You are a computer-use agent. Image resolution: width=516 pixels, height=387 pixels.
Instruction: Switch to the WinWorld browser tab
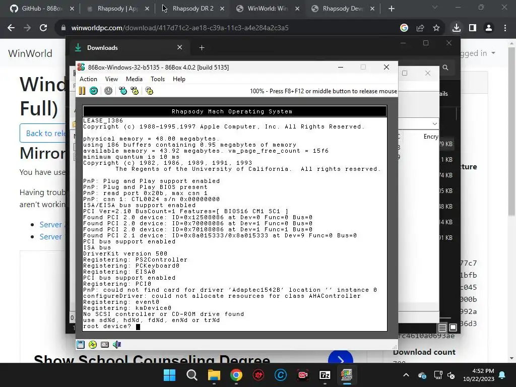click(x=268, y=9)
